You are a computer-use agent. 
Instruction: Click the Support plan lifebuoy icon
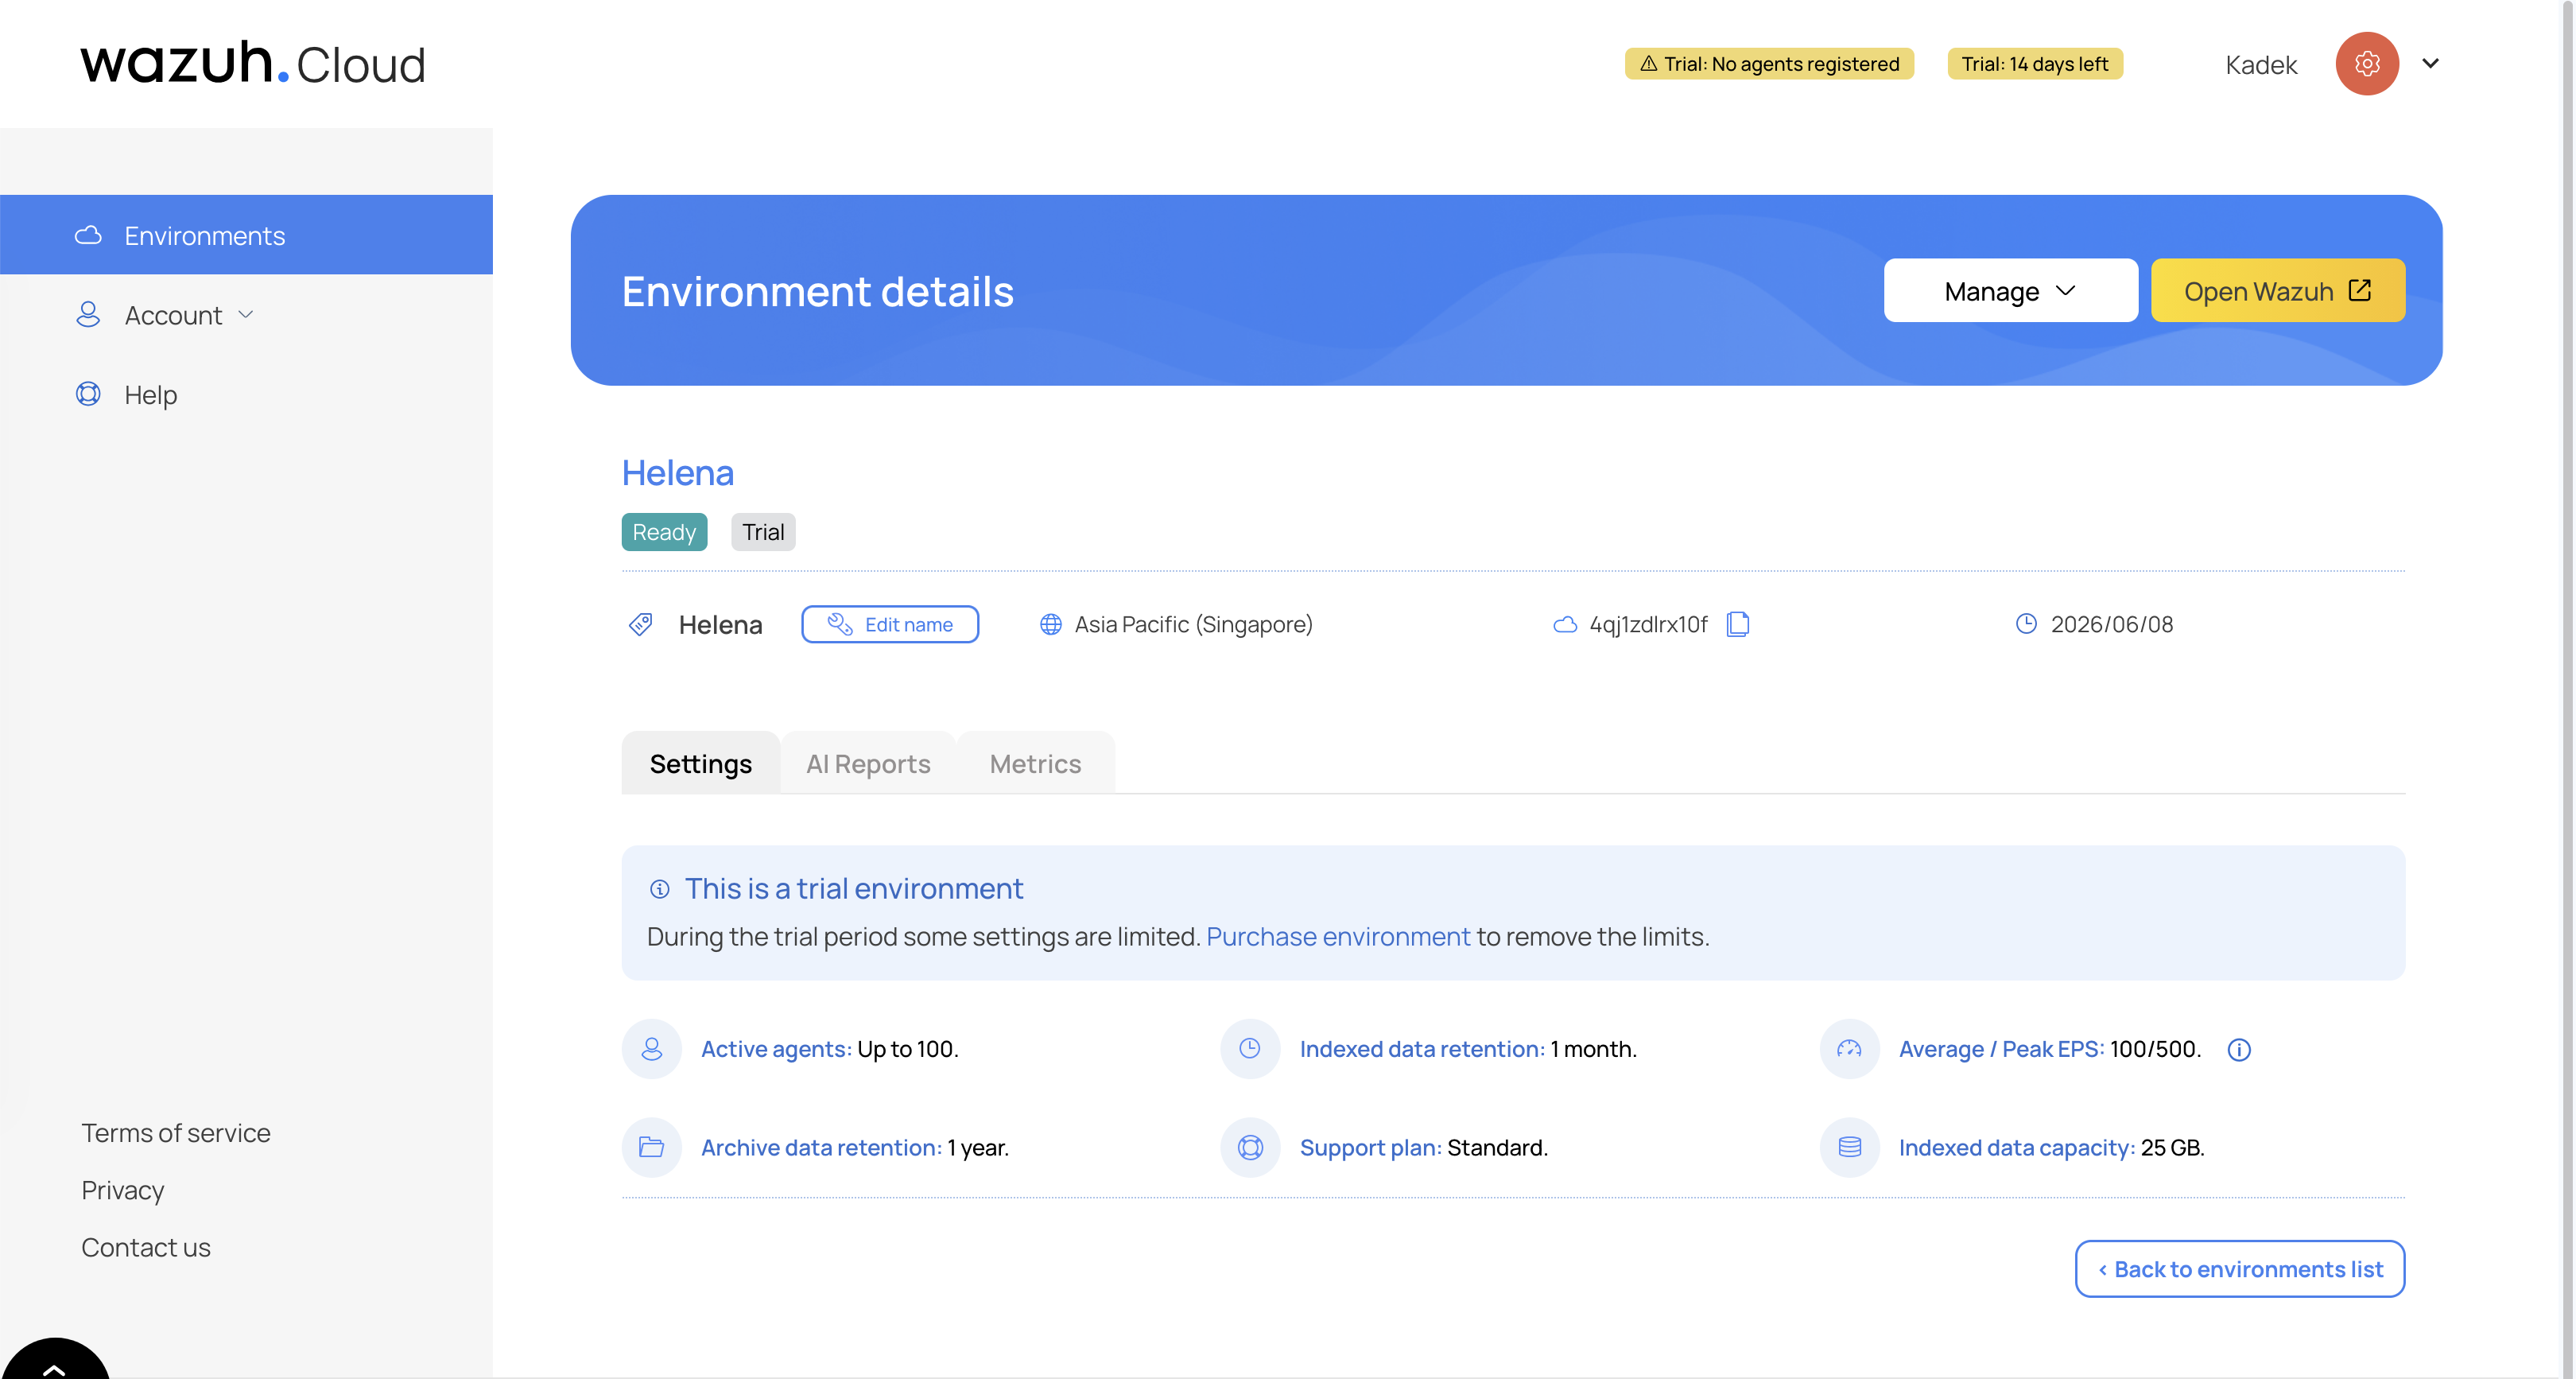pyautogui.click(x=1250, y=1147)
